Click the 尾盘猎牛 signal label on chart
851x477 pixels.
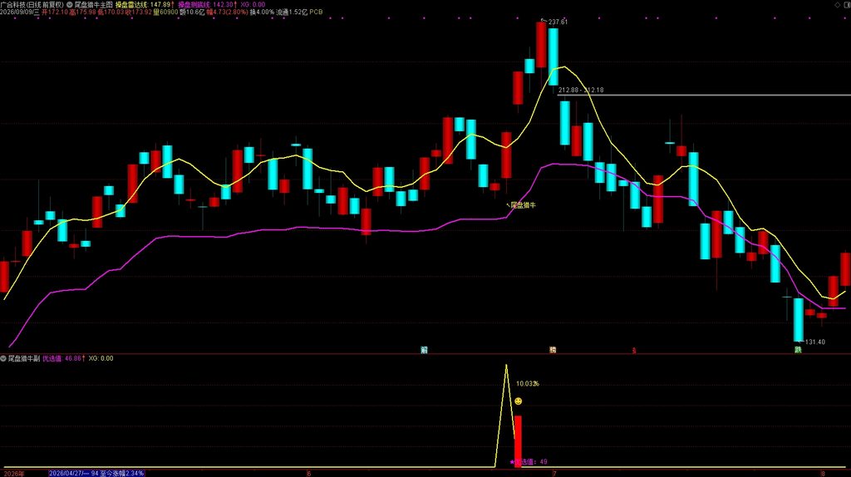520,205
